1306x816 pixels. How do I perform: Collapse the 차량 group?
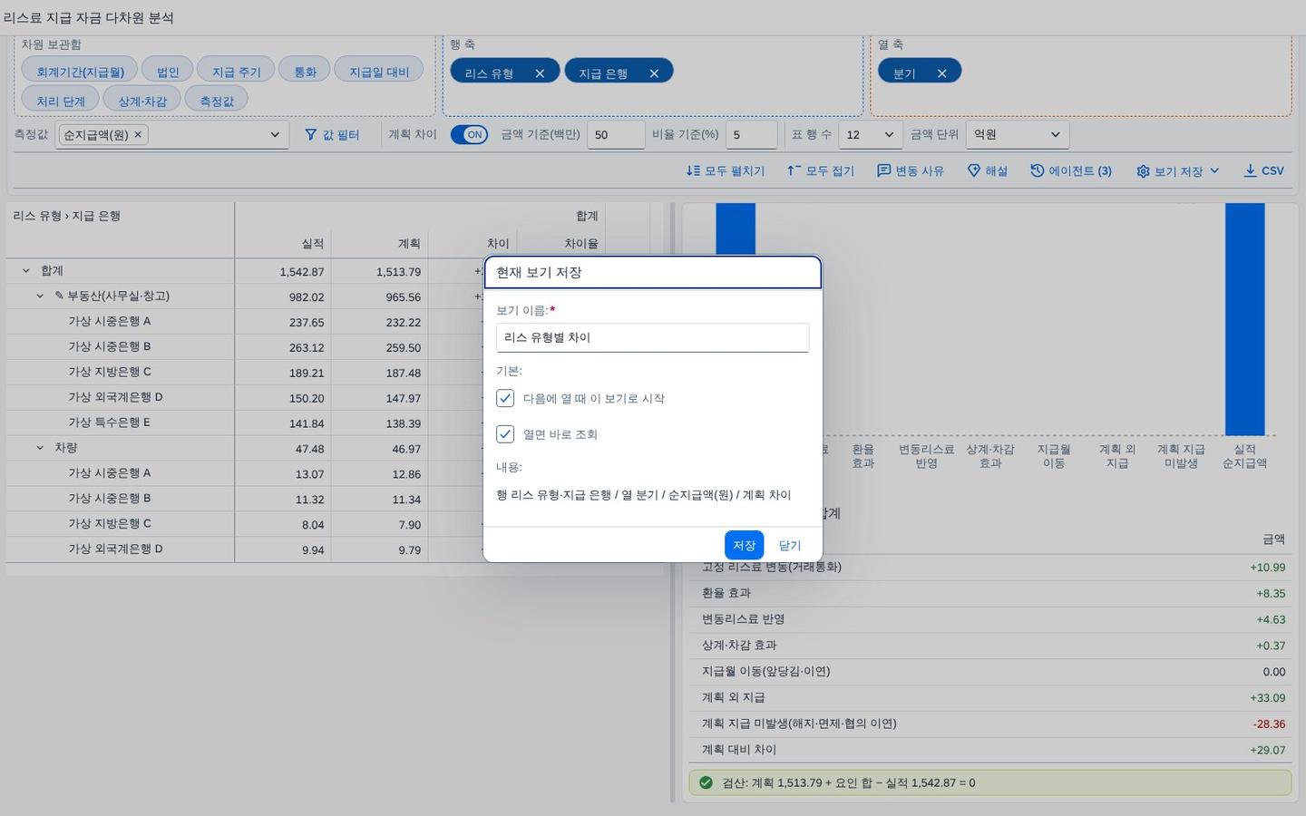coord(40,448)
